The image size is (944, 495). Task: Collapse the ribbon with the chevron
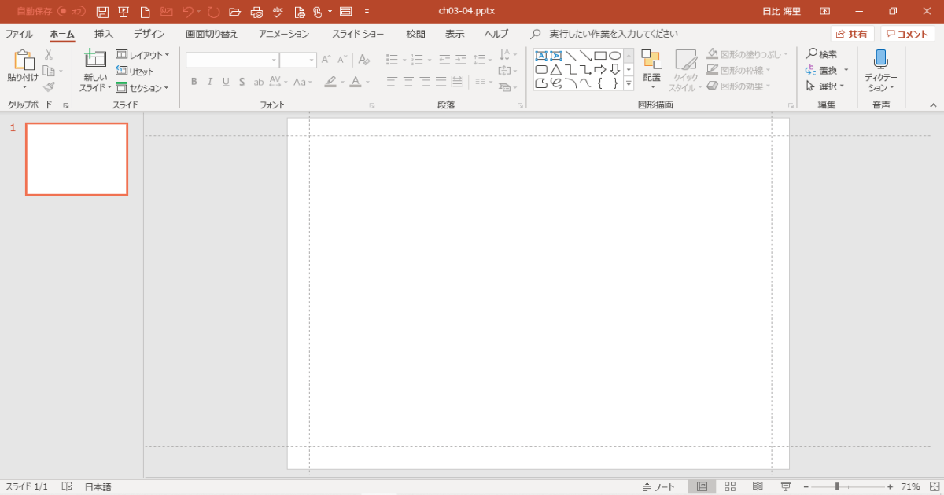934,104
